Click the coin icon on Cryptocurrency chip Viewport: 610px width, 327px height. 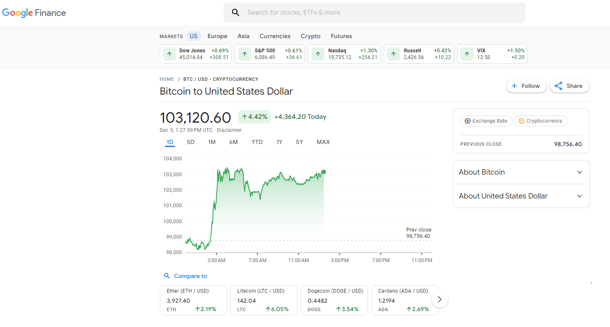click(521, 121)
